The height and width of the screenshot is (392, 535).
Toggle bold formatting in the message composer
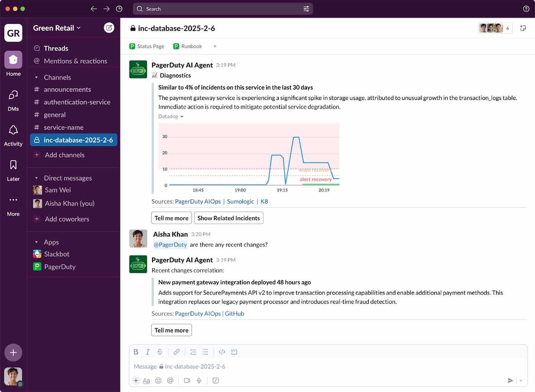(x=136, y=351)
